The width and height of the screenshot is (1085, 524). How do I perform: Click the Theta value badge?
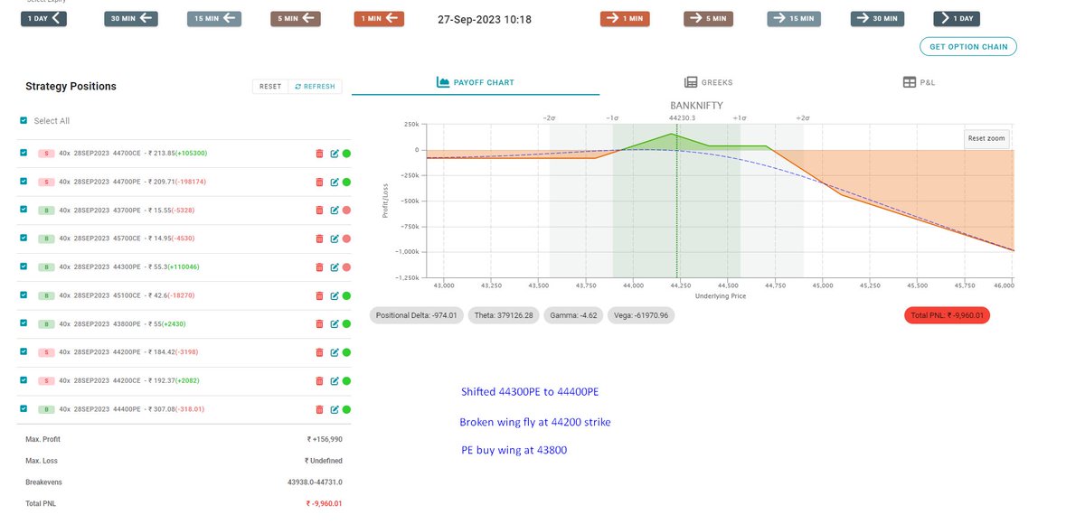coord(503,315)
